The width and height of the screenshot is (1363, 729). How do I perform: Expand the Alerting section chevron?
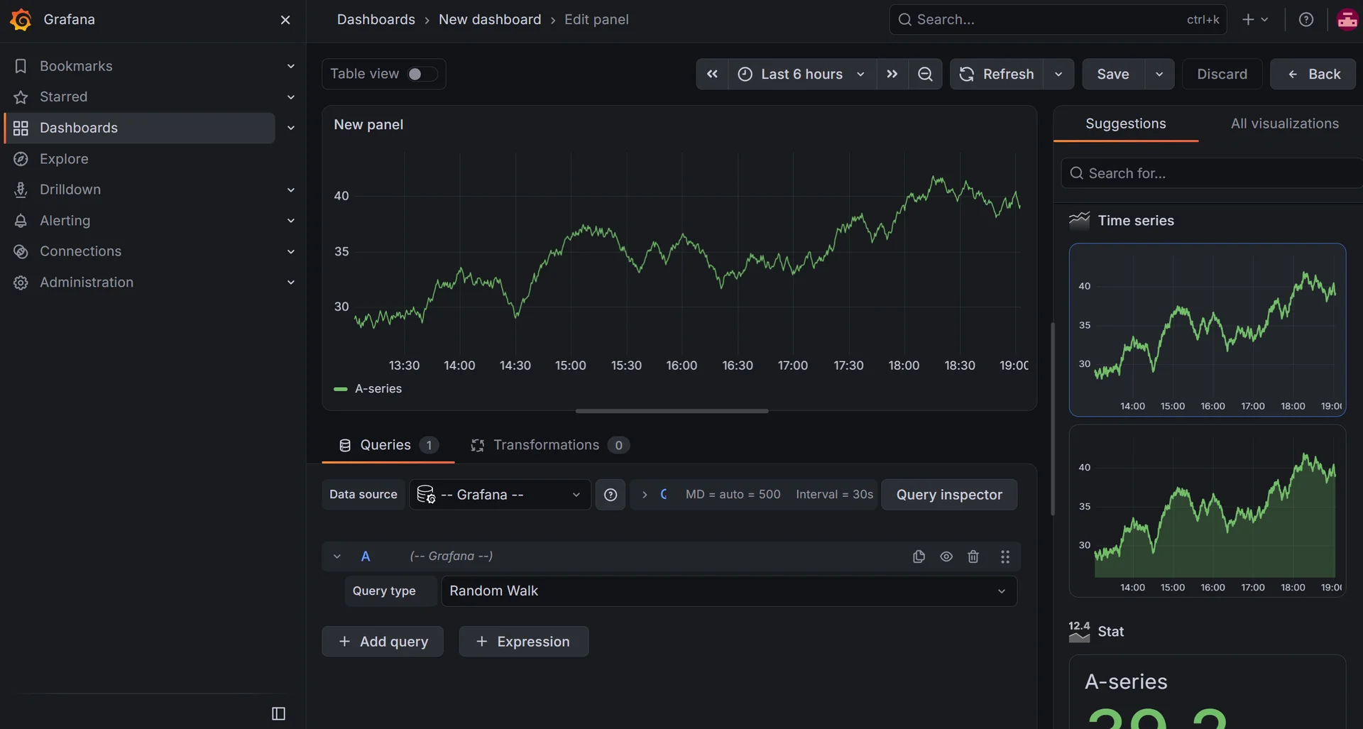tap(290, 221)
